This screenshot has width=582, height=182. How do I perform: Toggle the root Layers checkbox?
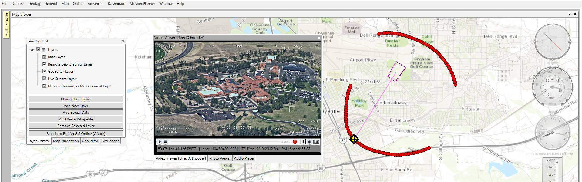pos(38,49)
